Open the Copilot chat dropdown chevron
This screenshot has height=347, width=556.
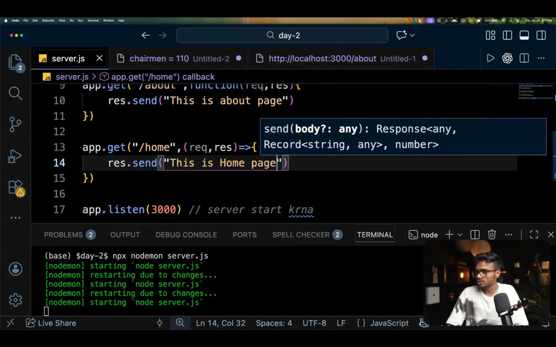412,35
